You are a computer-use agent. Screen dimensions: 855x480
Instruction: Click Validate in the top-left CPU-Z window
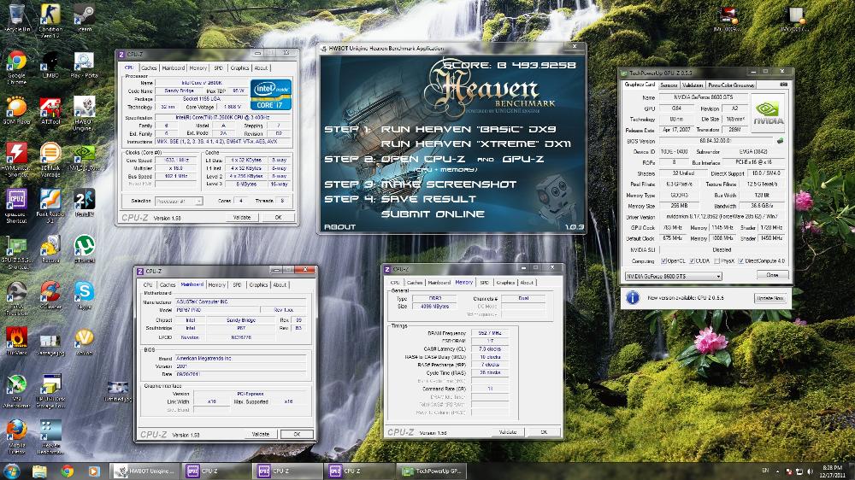coord(242,218)
